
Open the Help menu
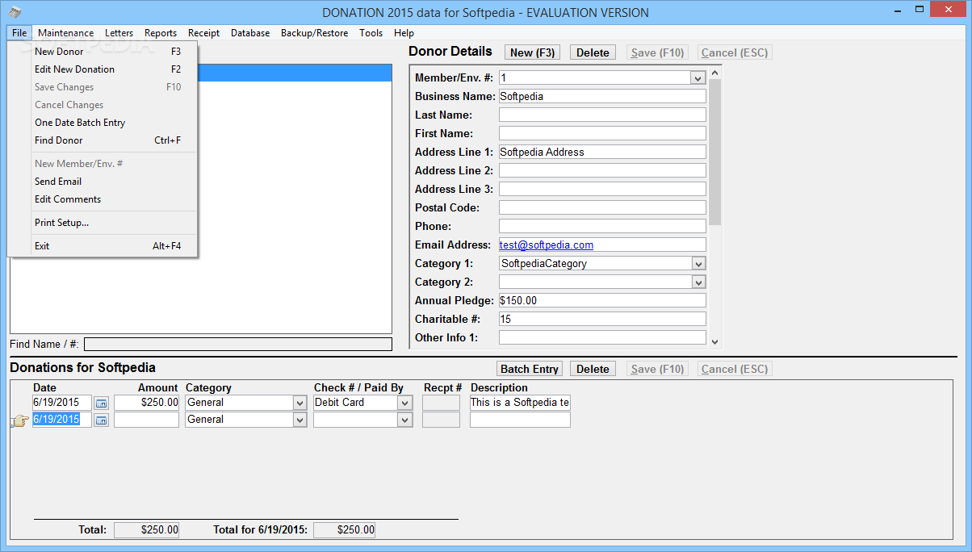[x=404, y=33]
